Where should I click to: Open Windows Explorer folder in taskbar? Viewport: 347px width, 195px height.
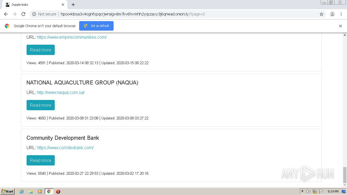(31, 191)
